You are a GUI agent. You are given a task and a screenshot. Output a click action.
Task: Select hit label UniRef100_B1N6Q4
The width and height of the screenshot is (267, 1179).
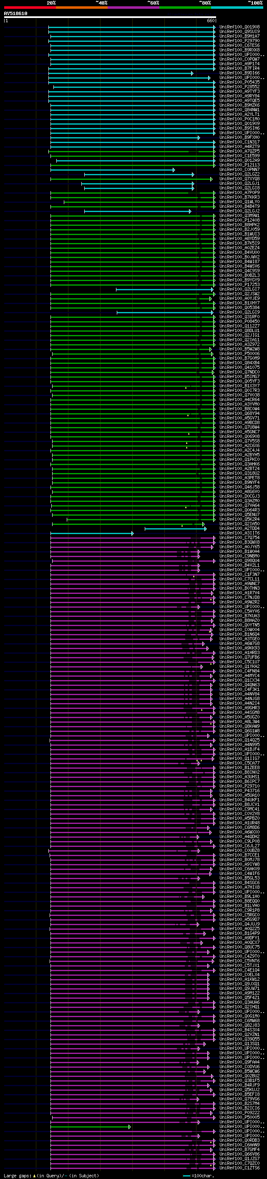tap(239, 634)
